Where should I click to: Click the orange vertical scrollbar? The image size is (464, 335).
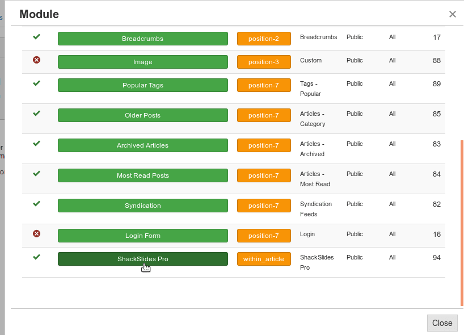[462, 223]
